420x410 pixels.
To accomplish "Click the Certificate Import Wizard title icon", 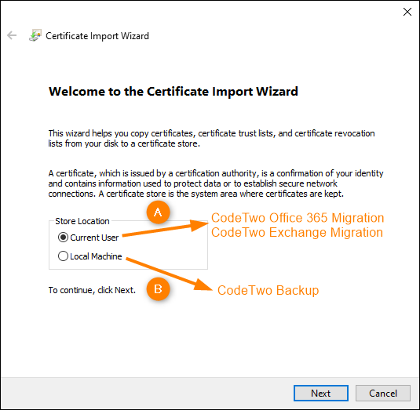I will tap(35, 35).
